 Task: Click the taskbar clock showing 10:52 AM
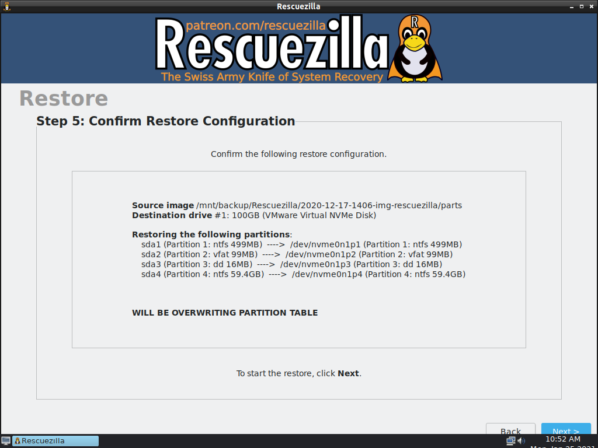click(x=563, y=439)
